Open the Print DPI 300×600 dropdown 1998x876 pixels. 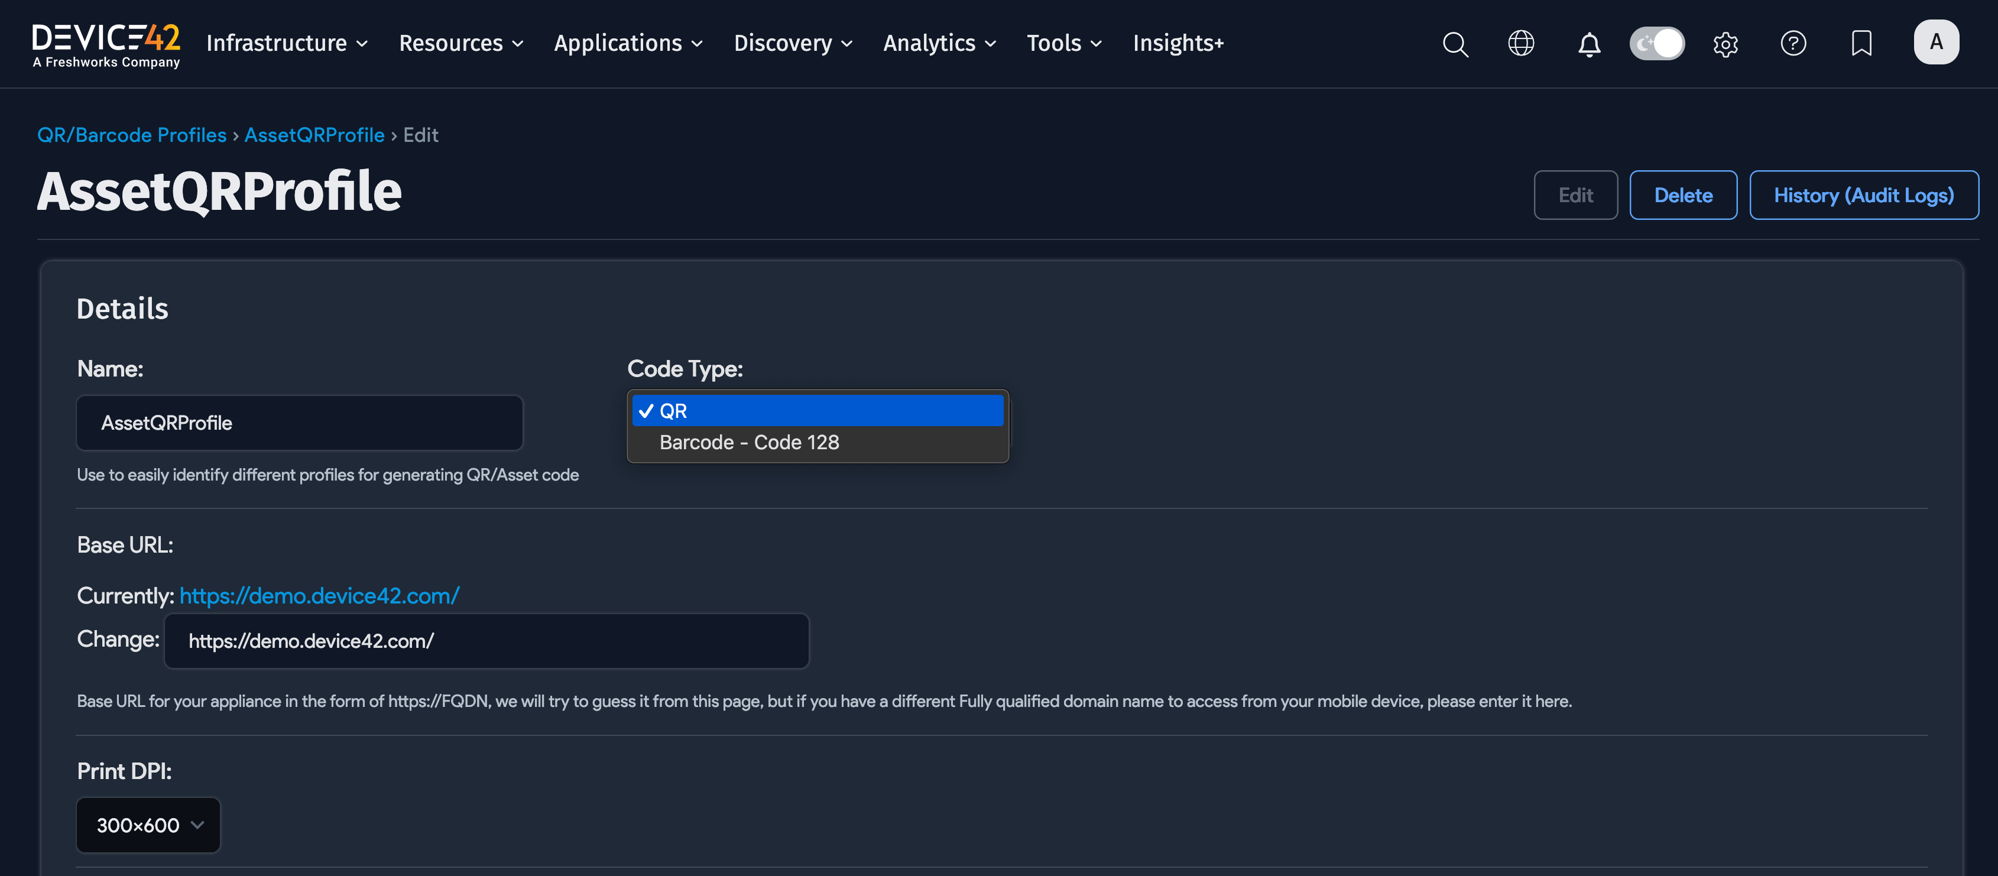tap(148, 825)
